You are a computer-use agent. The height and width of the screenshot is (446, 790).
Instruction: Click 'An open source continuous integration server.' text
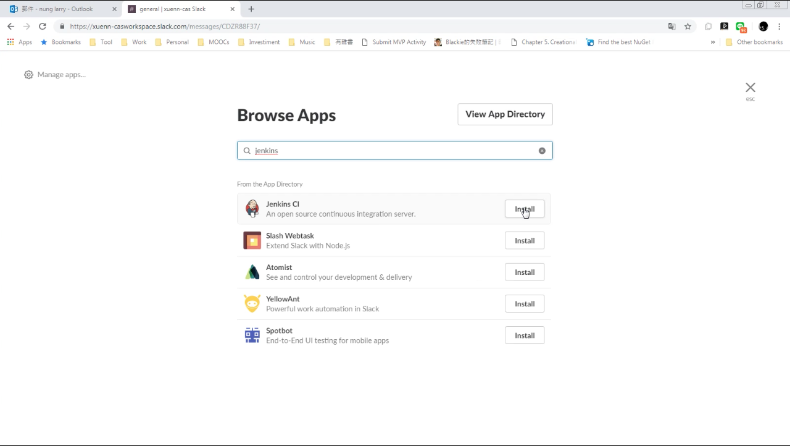[341, 214]
